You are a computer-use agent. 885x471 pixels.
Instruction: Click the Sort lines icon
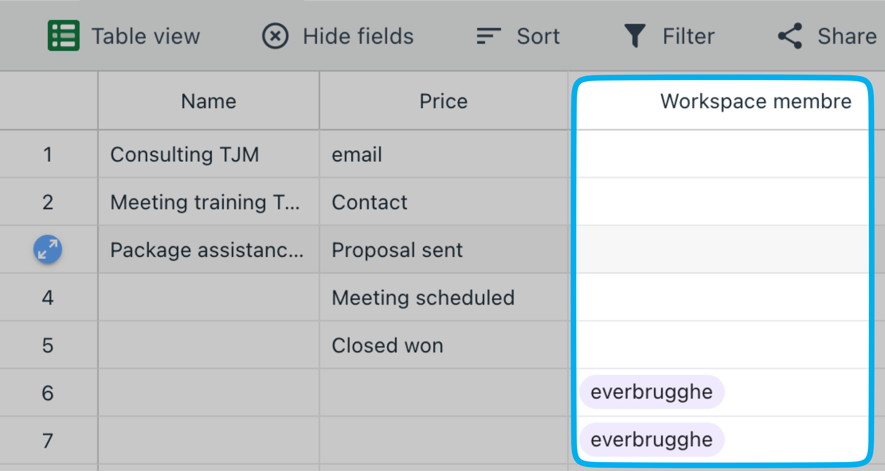point(488,36)
